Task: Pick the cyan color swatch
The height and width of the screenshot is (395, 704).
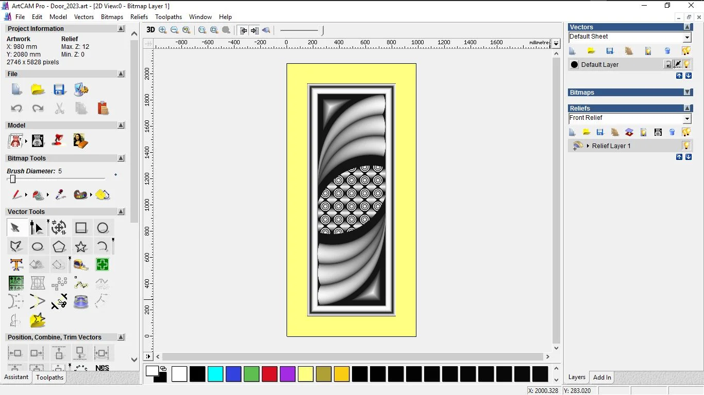Action: 215,374
